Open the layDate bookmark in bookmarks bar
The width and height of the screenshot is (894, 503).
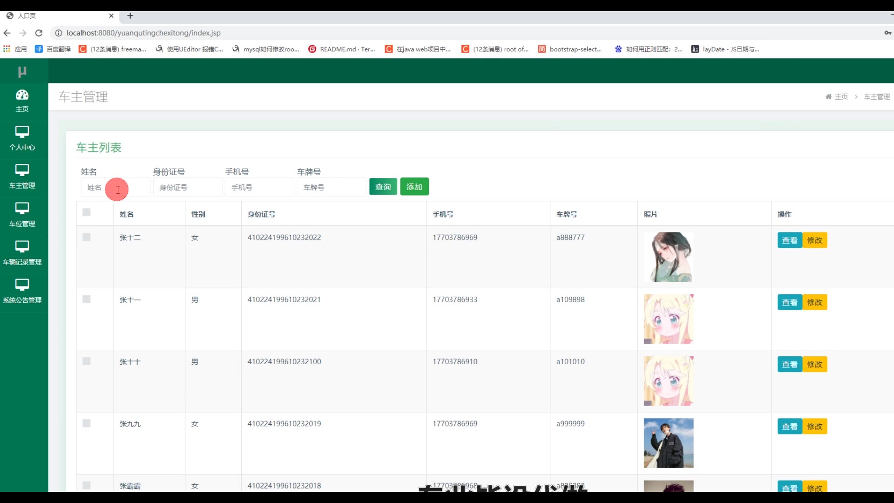(725, 49)
